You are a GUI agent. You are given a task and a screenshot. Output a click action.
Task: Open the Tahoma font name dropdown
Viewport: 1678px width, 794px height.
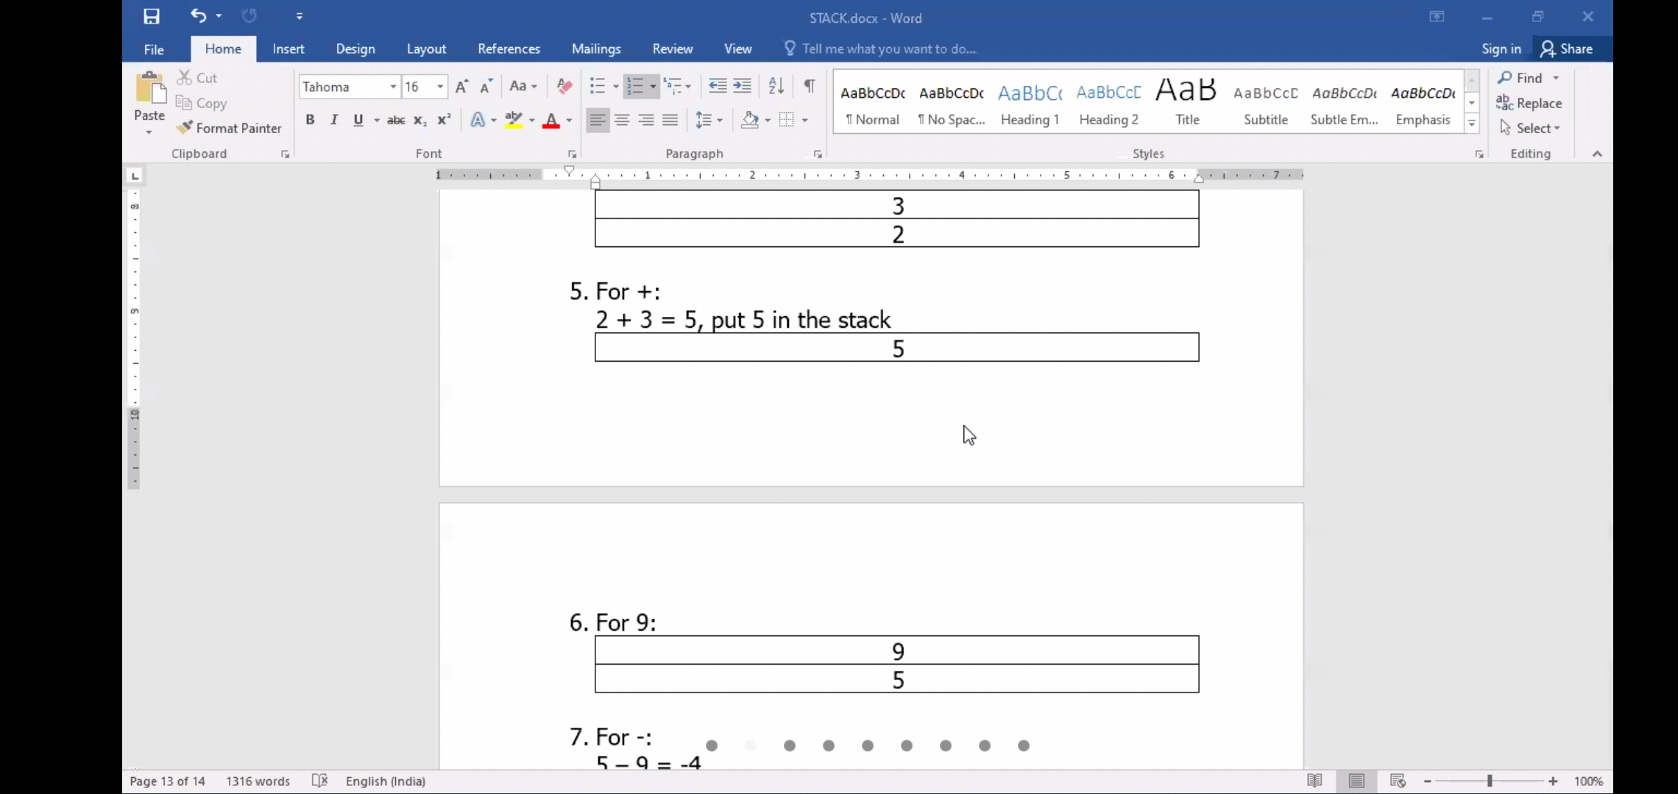pos(393,87)
